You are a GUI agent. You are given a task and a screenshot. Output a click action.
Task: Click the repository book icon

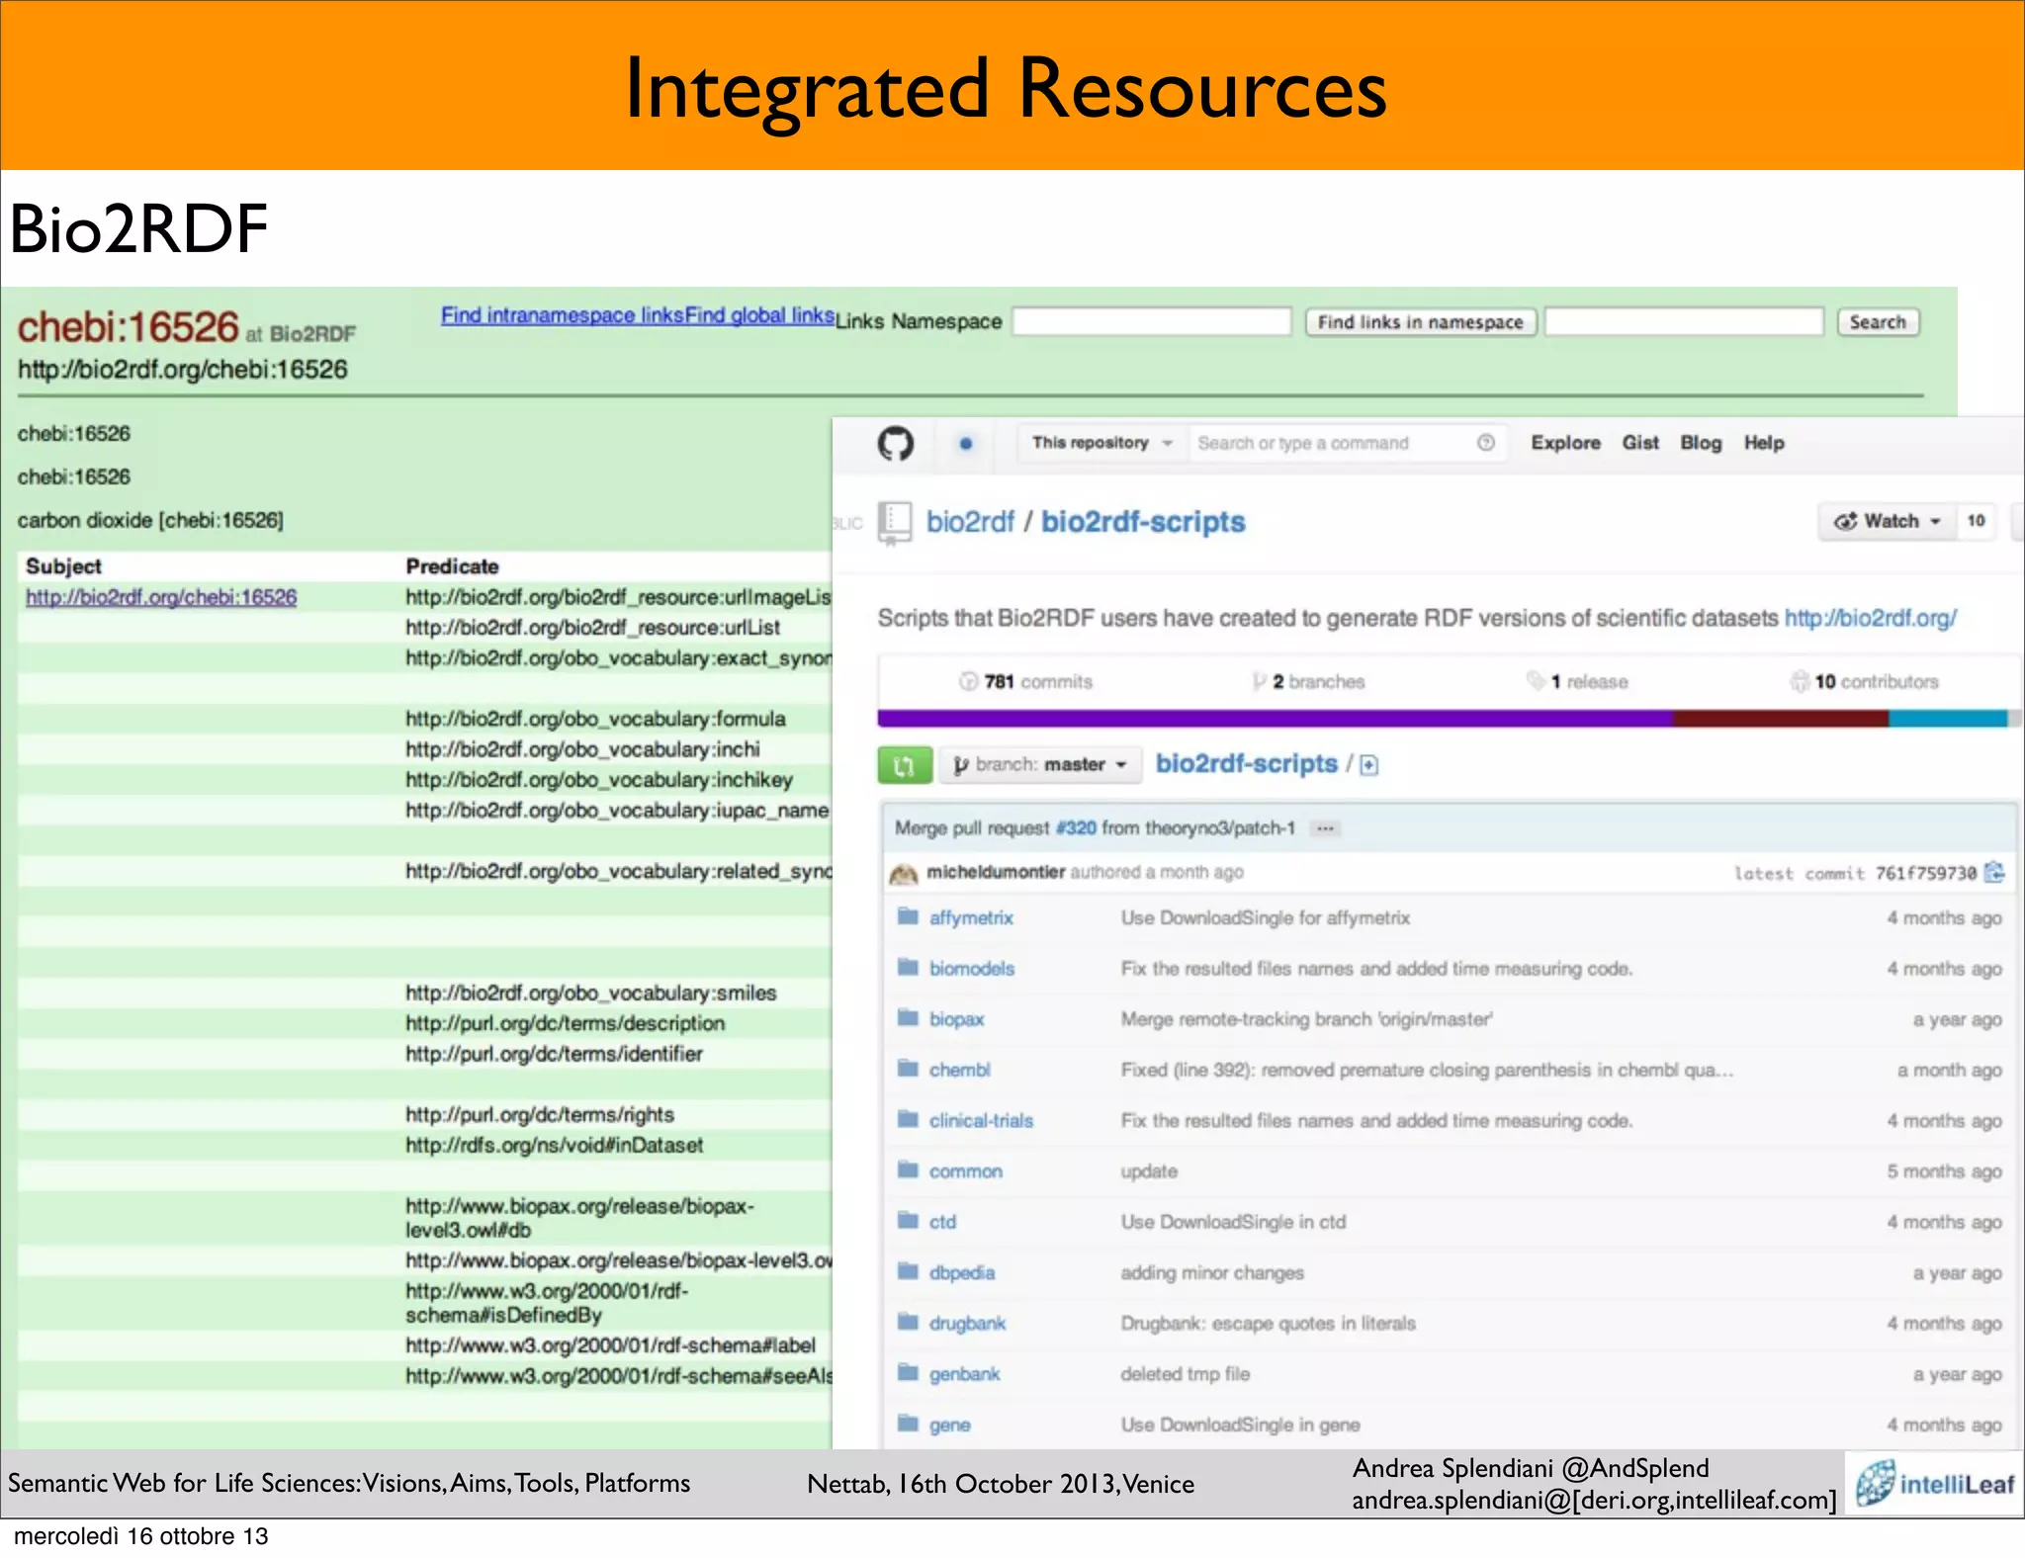point(896,521)
